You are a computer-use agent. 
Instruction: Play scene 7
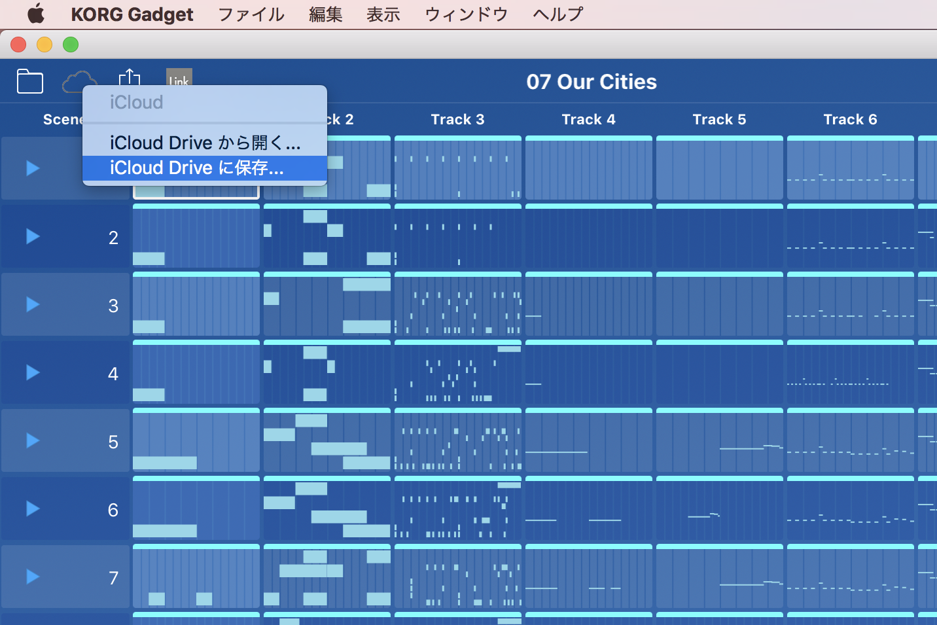point(33,577)
